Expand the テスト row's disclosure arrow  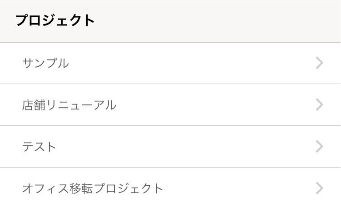(x=319, y=147)
